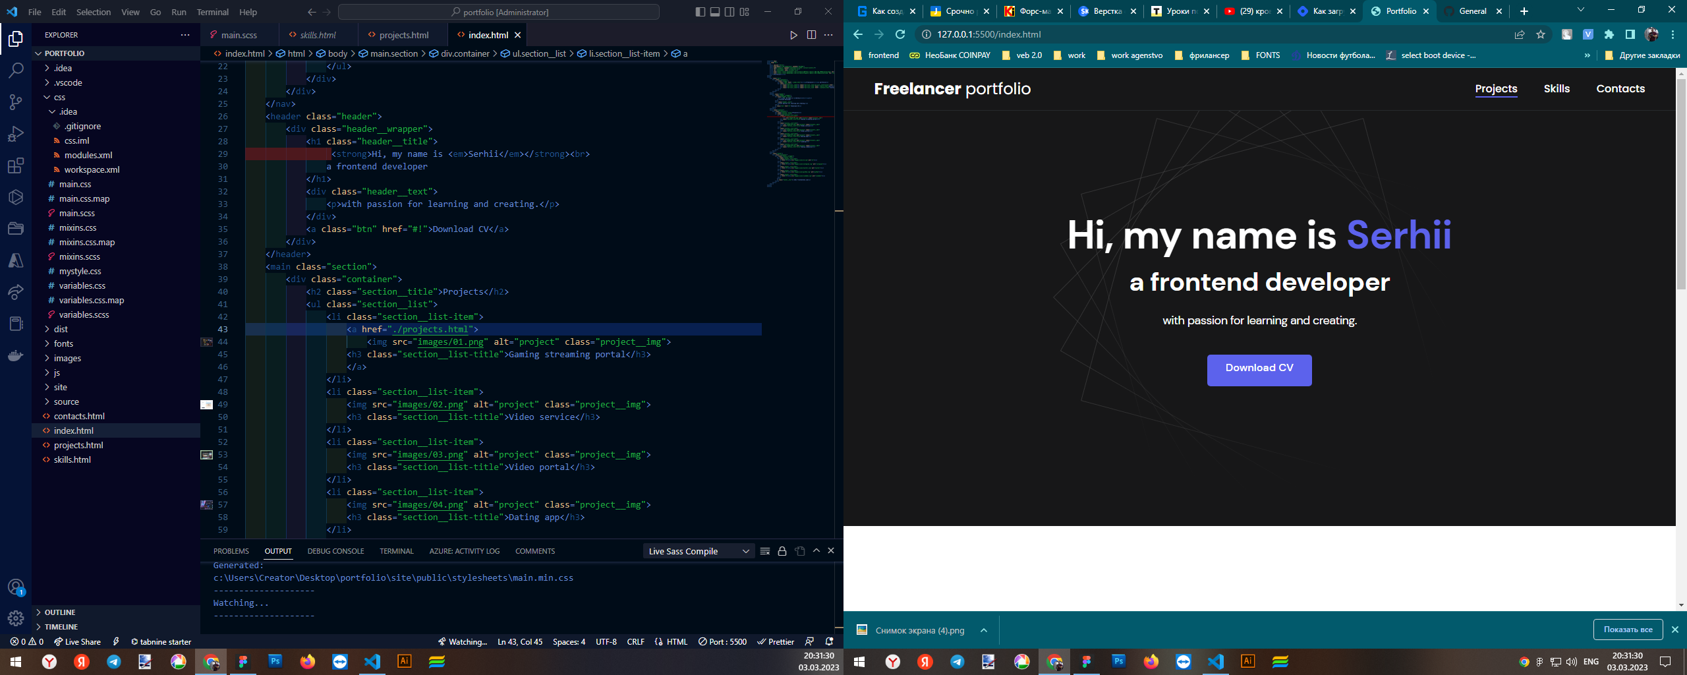Open the Search view in the activity bar
Screen dimensions: 1687x675
coord(14,71)
